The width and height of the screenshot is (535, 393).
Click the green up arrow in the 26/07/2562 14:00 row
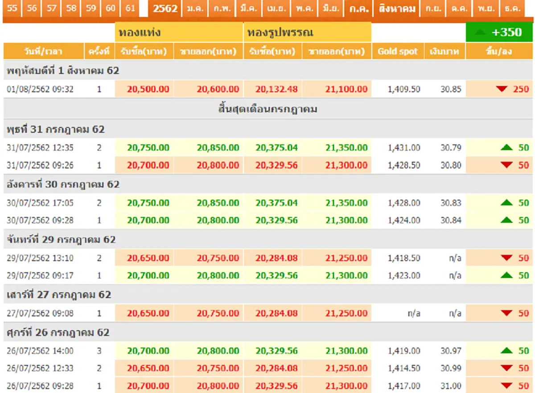pyautogui.click(x=506, y=351)
